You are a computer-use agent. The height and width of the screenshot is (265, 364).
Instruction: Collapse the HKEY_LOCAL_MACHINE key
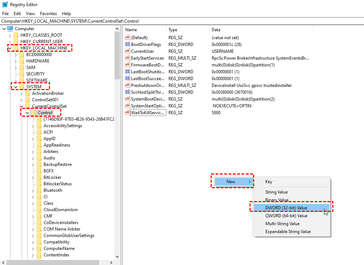pyautogui.click(x=10, y=48)
